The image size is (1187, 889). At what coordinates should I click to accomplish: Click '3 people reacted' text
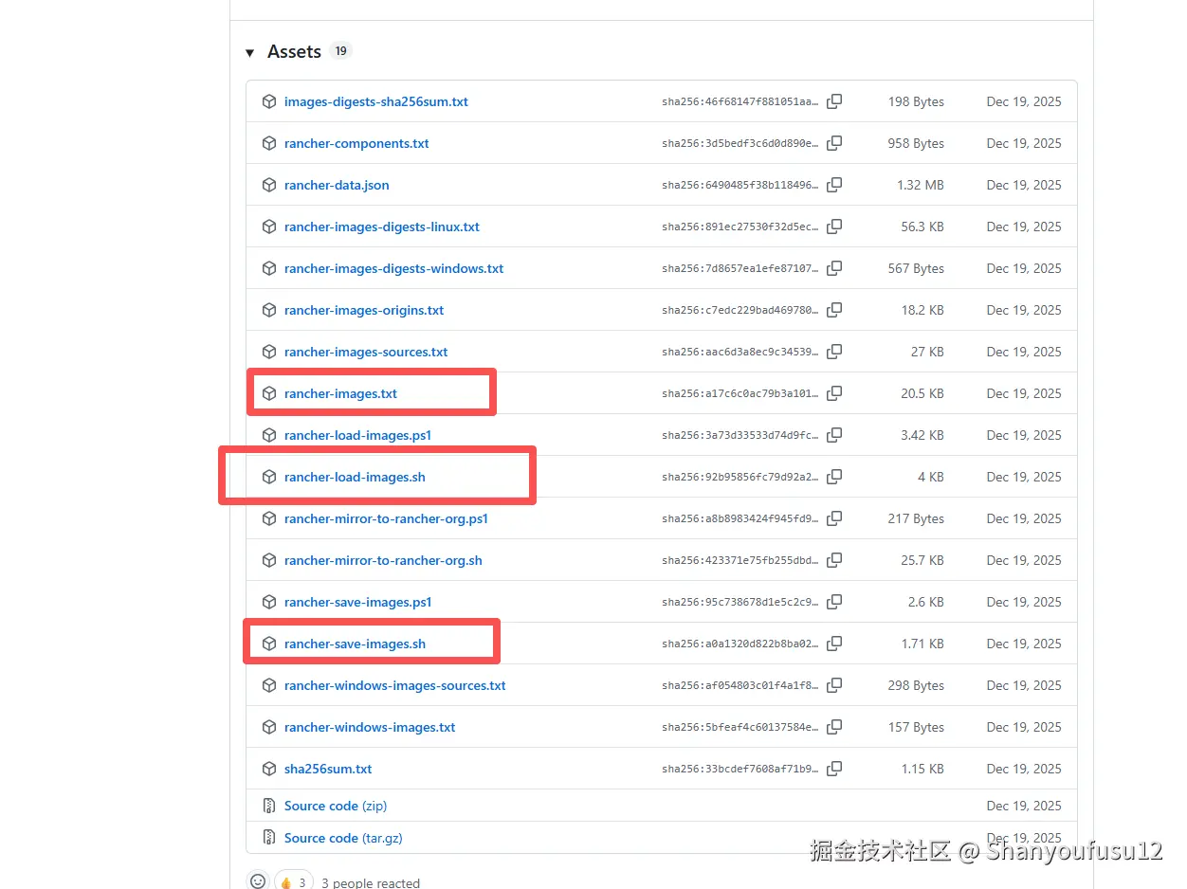(x=371, y=882)
